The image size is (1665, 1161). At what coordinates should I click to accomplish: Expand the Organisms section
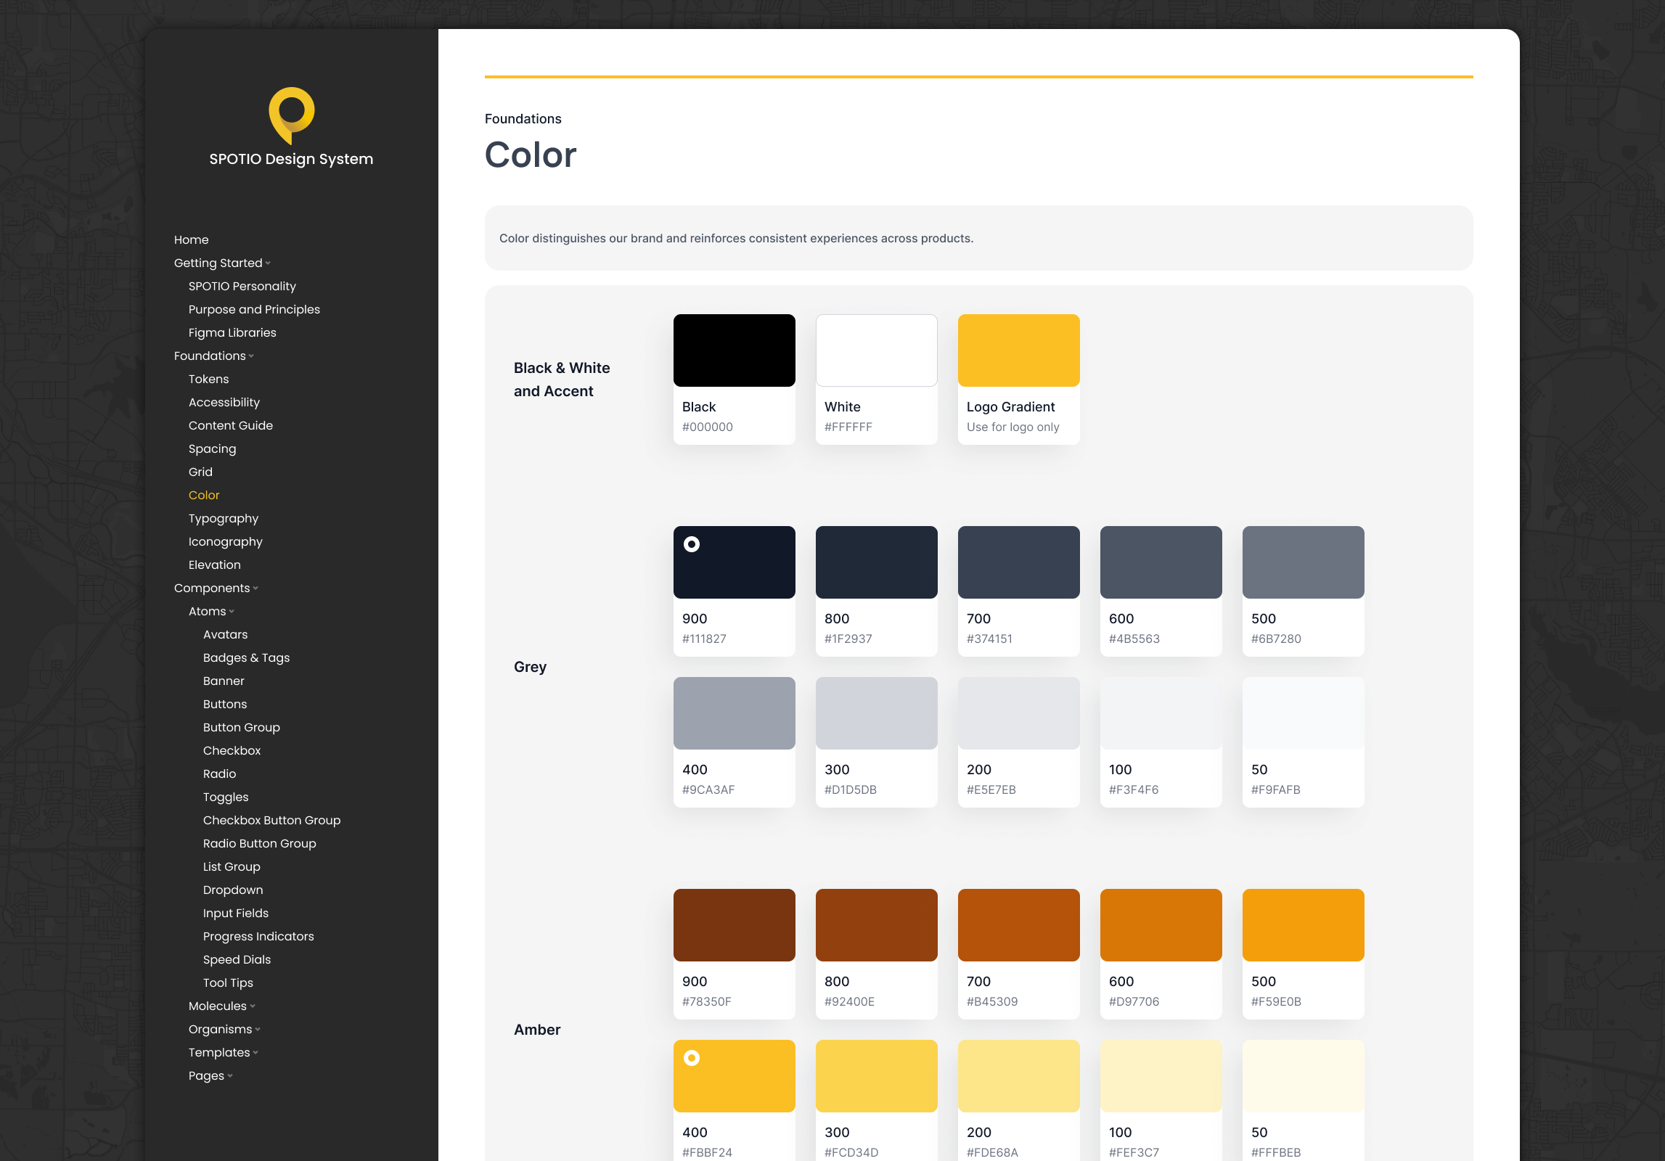point(224,1029)
